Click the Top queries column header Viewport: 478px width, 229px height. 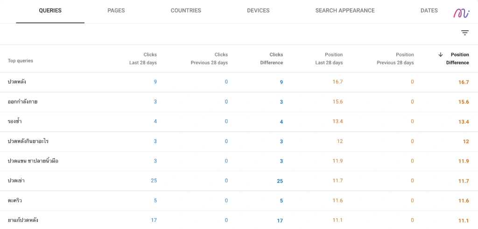pyautogui.click(x=21, y=61)
